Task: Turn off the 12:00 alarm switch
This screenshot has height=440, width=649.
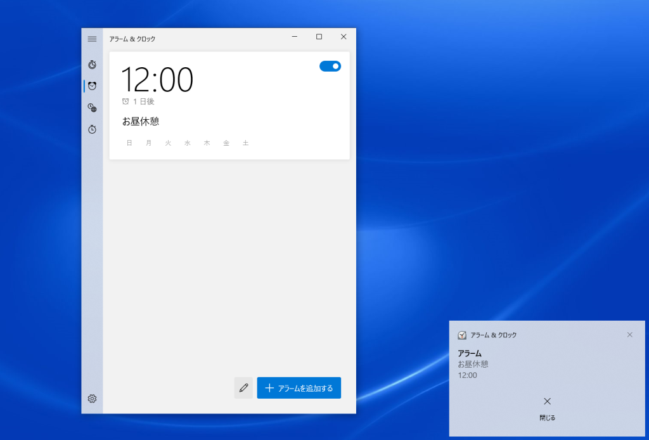Action: (x=330, y=66)
